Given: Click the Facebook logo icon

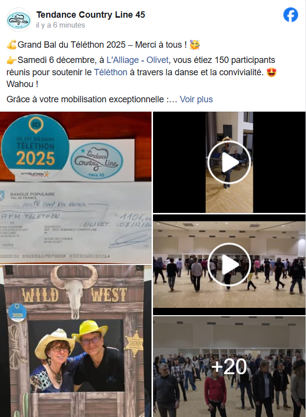Looking at the screenshot, I should point(291,15).
